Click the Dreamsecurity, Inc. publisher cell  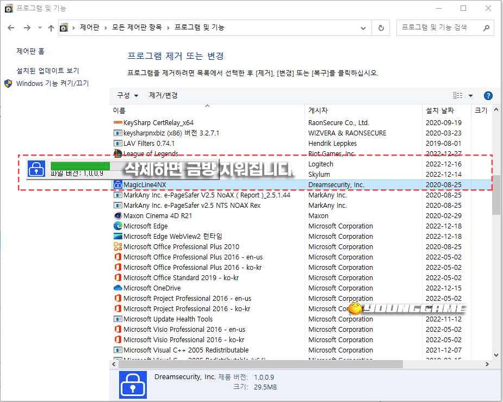pyautogui.click(x=336, y=184)
